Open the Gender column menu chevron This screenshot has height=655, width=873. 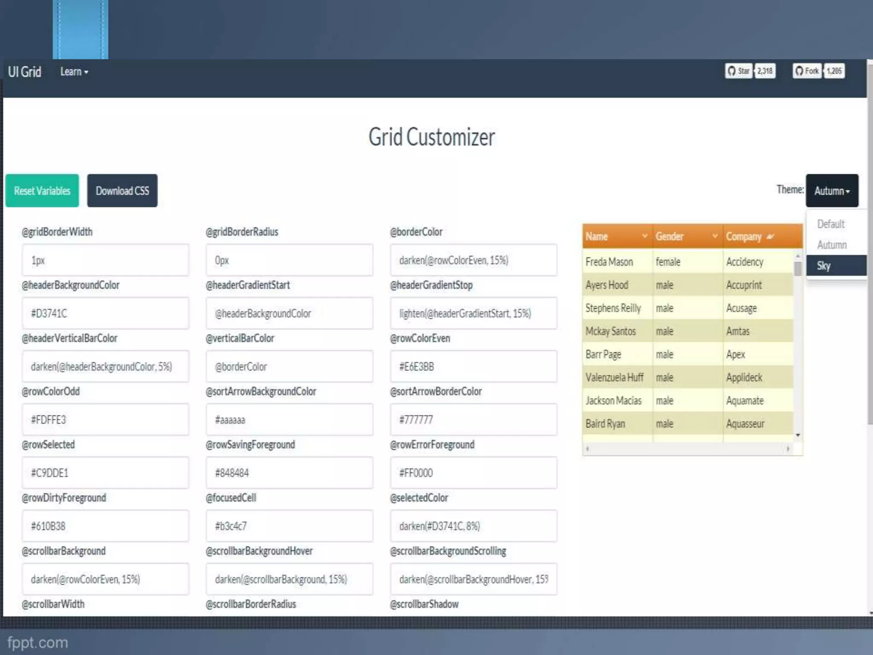click(715, 236)
